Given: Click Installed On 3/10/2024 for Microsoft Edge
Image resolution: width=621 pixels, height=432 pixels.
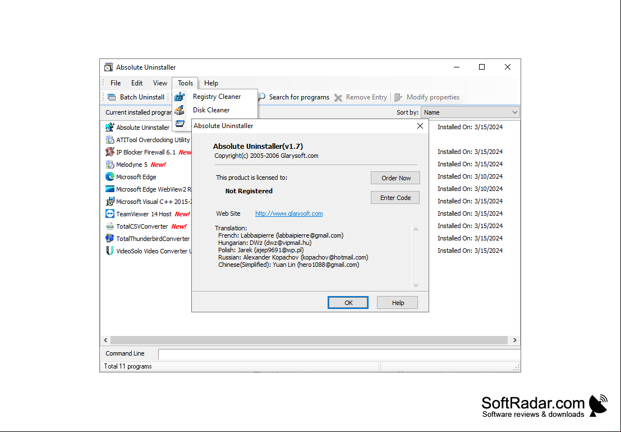Looking at the screenshot, I should click(x=470, y=176).
